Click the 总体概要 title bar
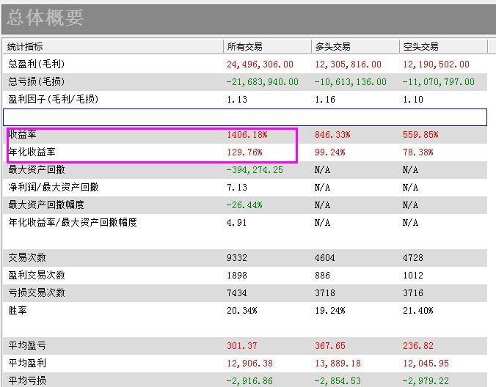Image resolution: width=496 pixels, height=387 pixels. point(248,18)
